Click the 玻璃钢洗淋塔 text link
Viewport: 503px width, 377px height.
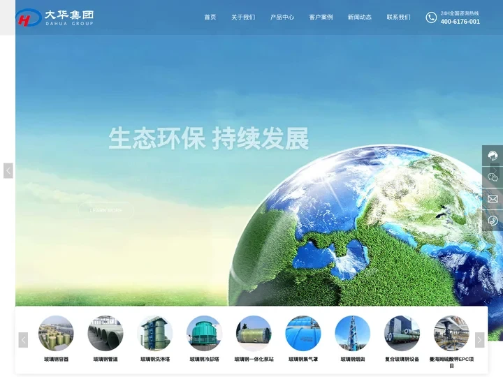coord(155,359)
